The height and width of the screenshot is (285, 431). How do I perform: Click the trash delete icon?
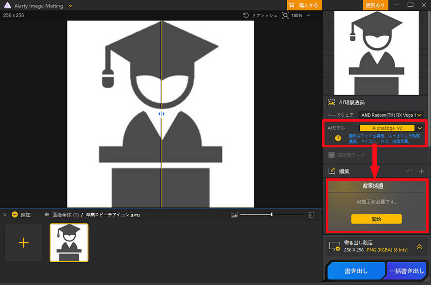click(x=311, y=215)
